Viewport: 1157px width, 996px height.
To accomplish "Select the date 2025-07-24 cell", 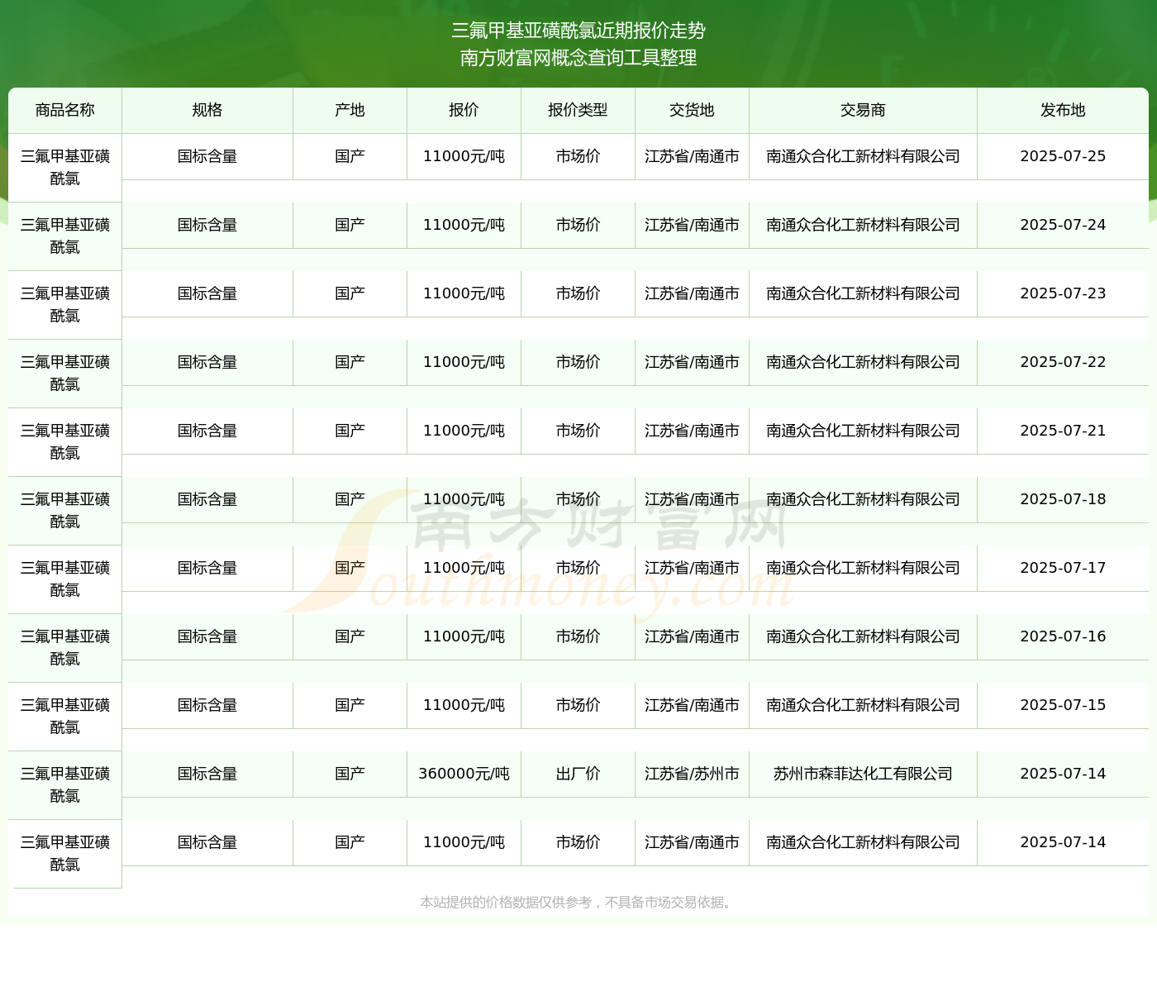I will [x=1064, y=225].
